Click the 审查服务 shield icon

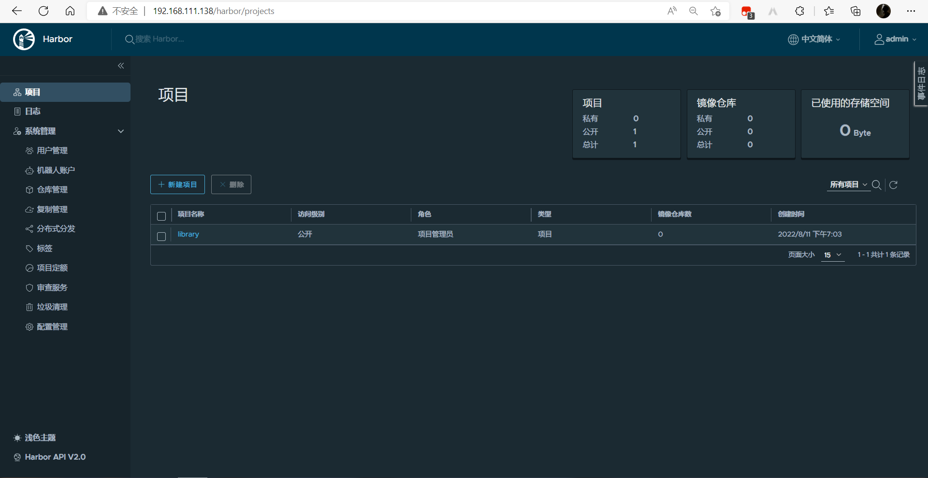click(x=29, y=288)
